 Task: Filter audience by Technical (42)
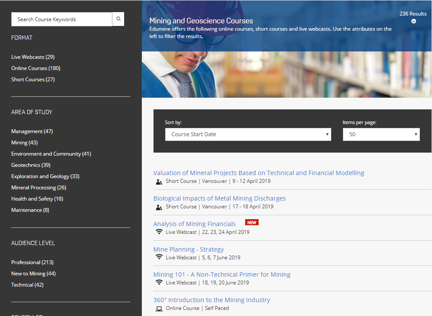coord(28,285)
